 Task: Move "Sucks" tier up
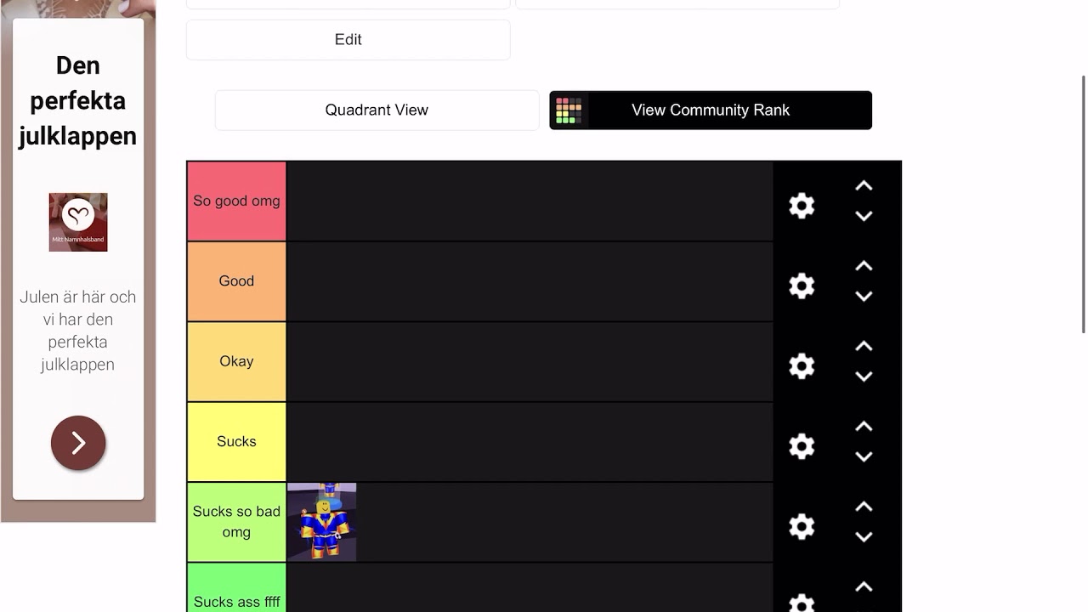864,427
